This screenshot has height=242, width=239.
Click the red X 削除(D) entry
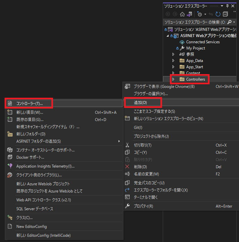(181, 167)
